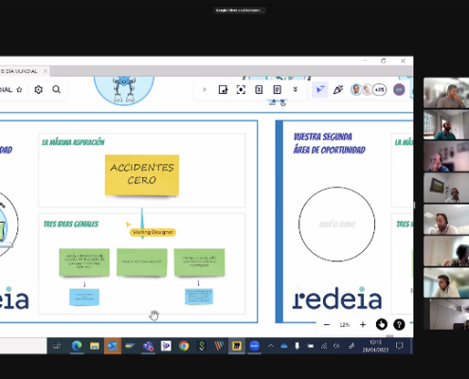Click the LA MÁXIMA ASPIRACIÓN heading
The width and height of the screenshot is (469, 379).
point(73,142)
